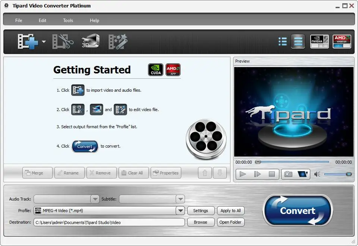Toggle NVIDIA acceleration in toolbar
Screen dimensions: 358x246
[320, 41]
